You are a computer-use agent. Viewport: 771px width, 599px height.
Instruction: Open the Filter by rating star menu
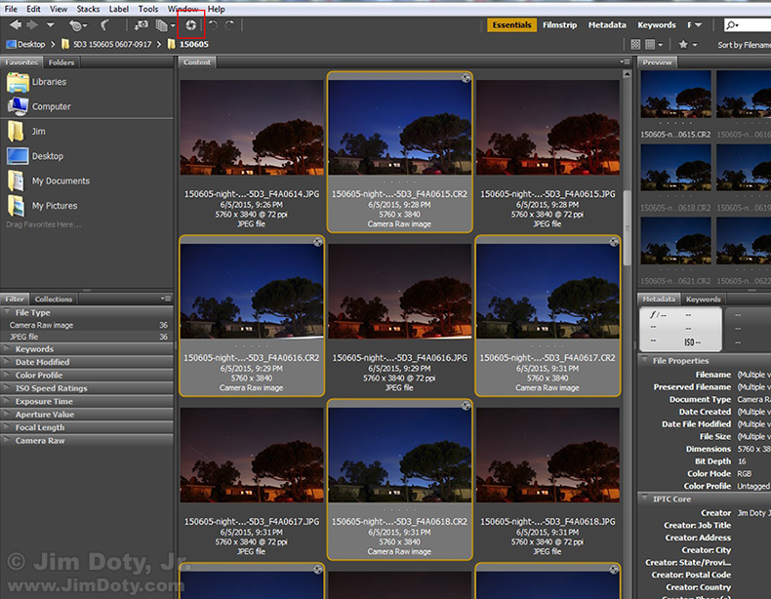687,45
